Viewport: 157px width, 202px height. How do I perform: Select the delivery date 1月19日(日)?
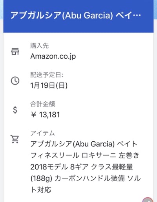tap(49, 86)
